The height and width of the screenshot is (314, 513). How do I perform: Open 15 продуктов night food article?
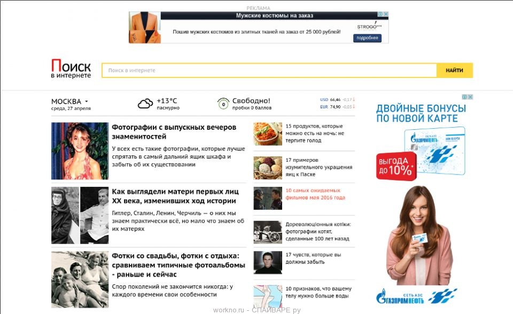tap(314, 133)
